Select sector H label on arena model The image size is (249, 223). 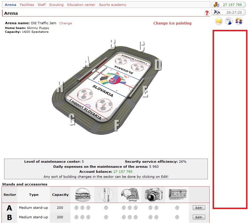point(60,87)
